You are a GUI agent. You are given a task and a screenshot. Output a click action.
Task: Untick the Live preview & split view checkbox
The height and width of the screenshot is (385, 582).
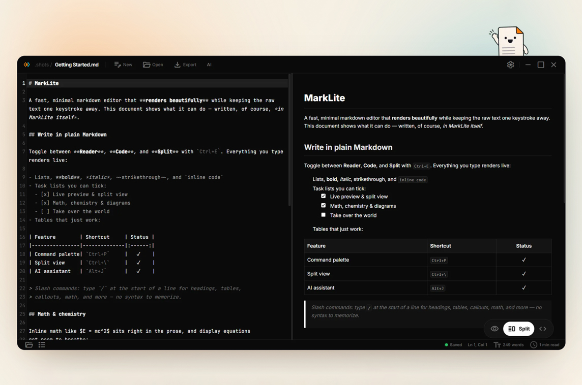323,196
